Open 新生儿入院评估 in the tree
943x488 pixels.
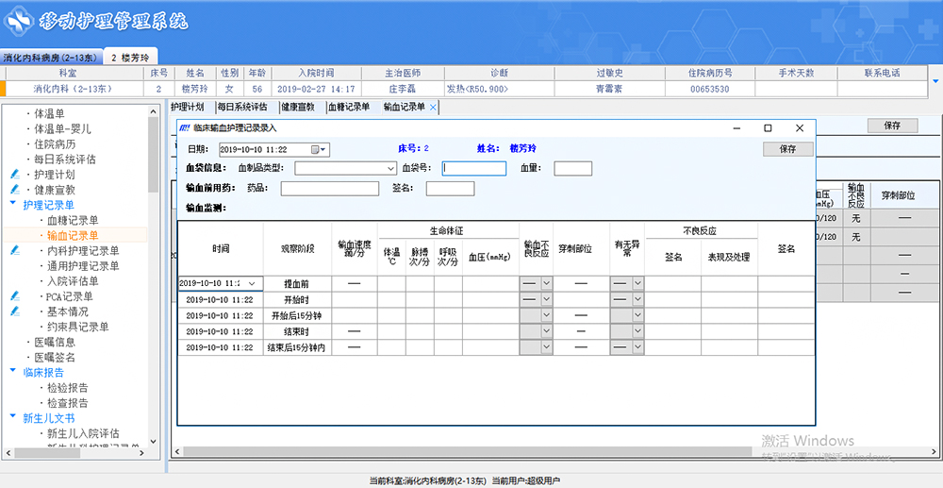pyautogui.click(x=83, y=433)
